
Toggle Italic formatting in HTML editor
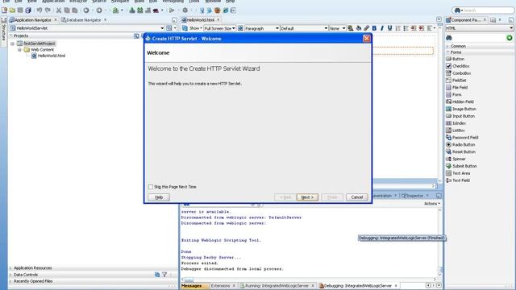coord(382,28)
